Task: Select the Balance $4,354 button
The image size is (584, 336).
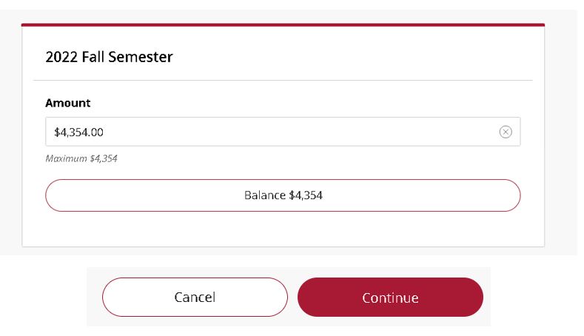Action: pos(283,195)
